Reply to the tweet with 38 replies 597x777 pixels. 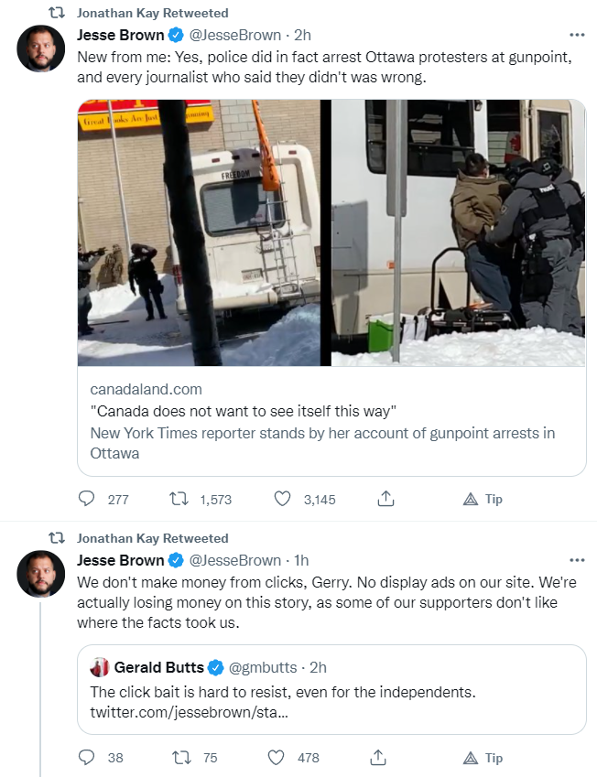(x=87, y=757)
